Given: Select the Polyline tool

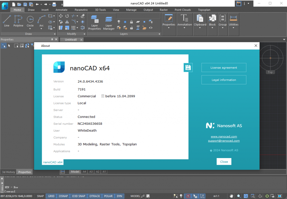Looking at the screenshot, I should pos(18,21).
